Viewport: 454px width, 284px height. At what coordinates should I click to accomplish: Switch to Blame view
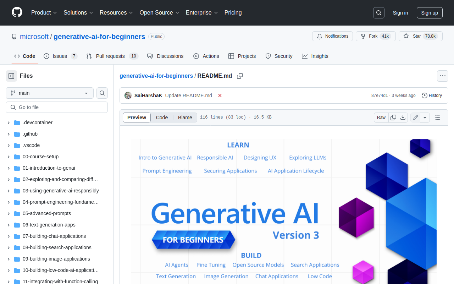pos(185,118)
